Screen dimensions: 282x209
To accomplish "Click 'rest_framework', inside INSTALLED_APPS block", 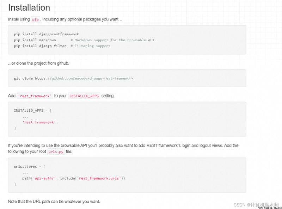I will point(40,123).
